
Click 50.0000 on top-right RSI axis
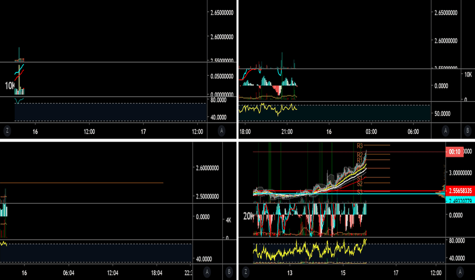tap(442, 114)
